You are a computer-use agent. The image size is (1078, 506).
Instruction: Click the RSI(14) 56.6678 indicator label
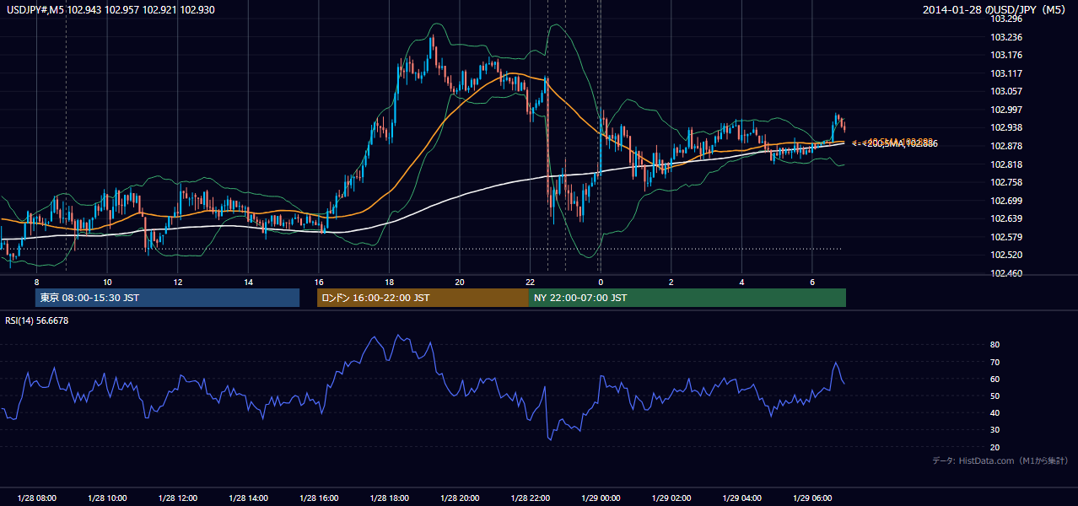37,320
